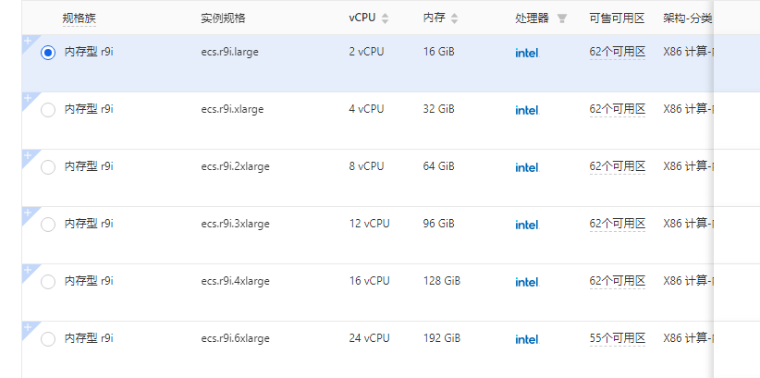
Task: Click corner plus badge on ecs.r9i.3xlarge row
Action: click(x=28, y=213)
